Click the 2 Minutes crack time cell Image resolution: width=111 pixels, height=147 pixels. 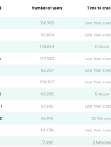click(102, 143)
